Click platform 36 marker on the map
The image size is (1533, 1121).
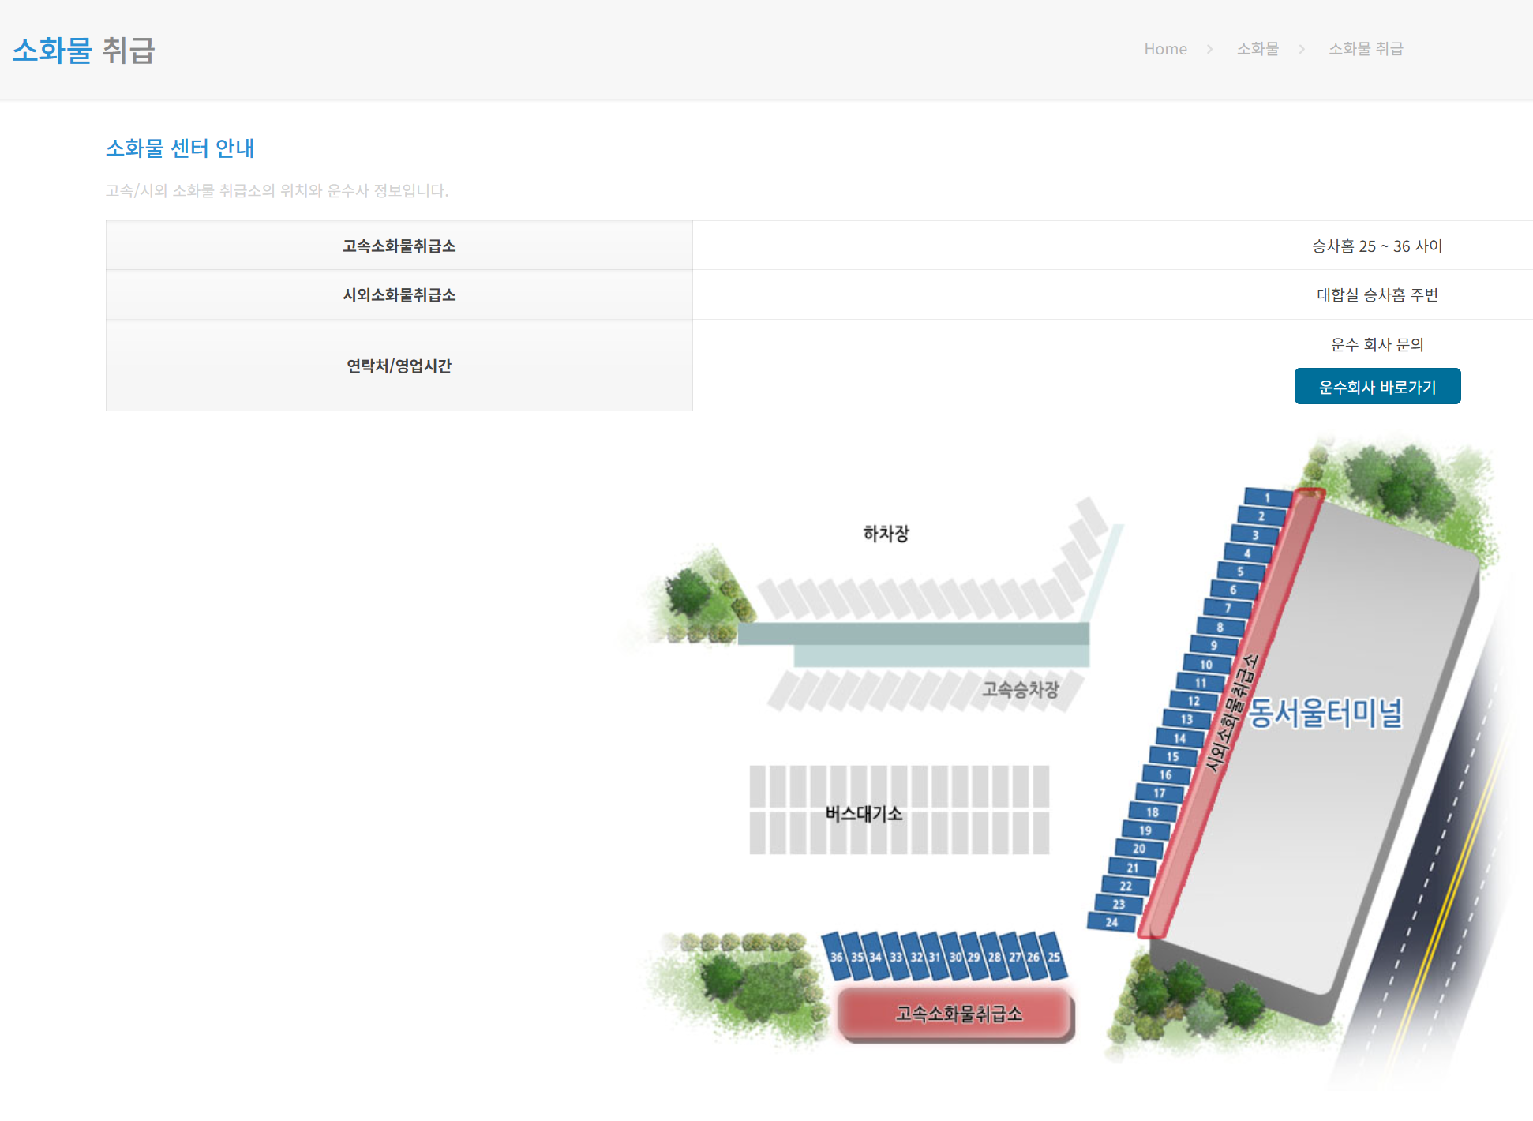click(x=836, y=957)
